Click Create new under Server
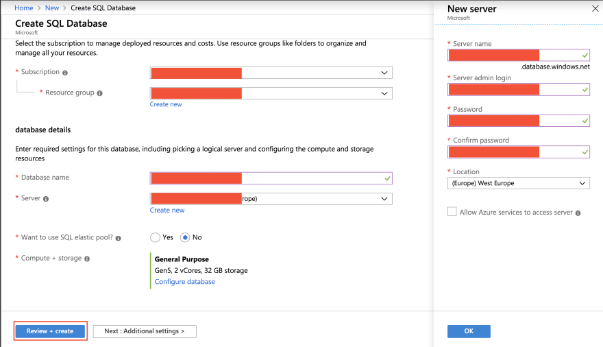 pyautogui.click(x=167, y=210)
